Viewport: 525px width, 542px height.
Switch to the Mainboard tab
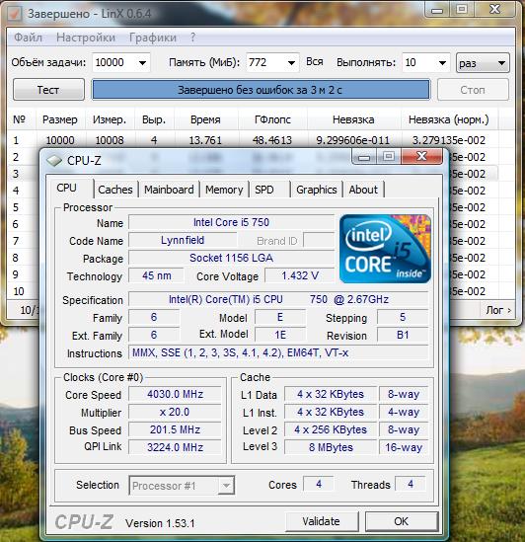click(169, 190)
